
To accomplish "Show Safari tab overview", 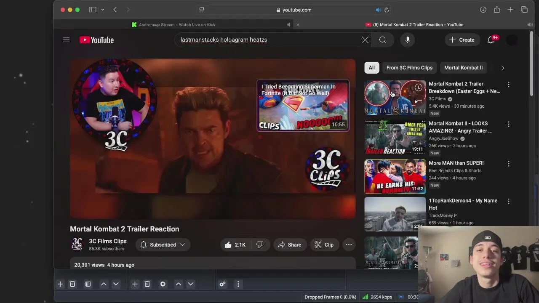I will [524, 10].
